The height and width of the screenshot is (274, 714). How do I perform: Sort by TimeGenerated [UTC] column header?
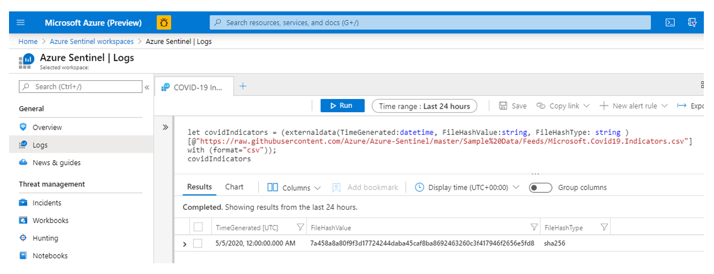click(247, 228)
